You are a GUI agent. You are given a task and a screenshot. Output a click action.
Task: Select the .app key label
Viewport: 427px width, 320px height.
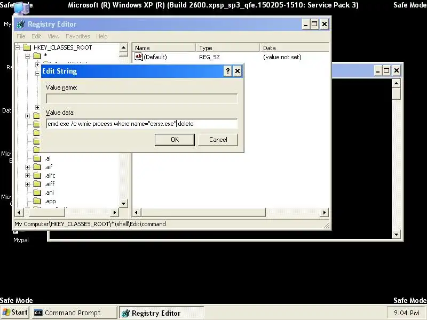[50, 202]
